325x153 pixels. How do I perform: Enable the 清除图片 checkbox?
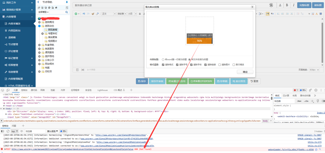tap(220, 65)
